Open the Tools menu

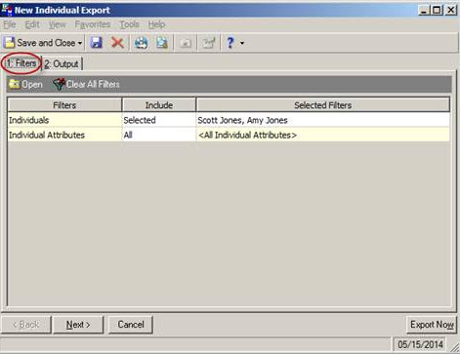[130, 24]
